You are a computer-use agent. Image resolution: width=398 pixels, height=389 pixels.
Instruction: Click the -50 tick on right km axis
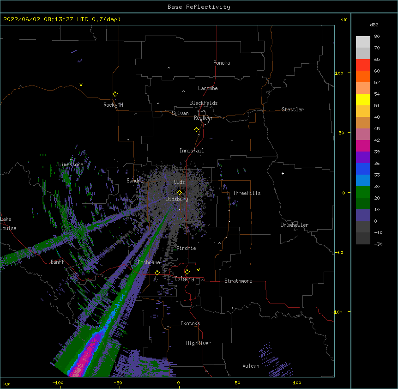[x=339, y=252]
